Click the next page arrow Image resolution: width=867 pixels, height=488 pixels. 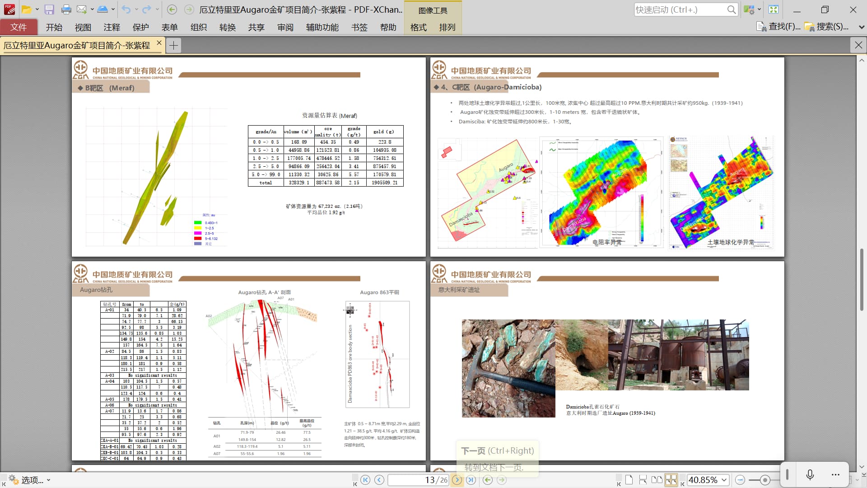pos(457,480)
